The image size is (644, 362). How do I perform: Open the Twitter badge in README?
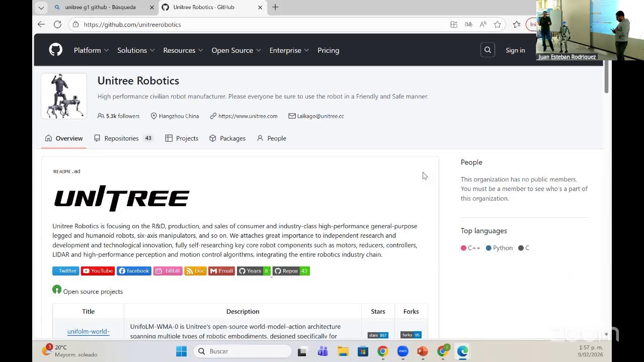pyautogui.click(x=65, y=271)
